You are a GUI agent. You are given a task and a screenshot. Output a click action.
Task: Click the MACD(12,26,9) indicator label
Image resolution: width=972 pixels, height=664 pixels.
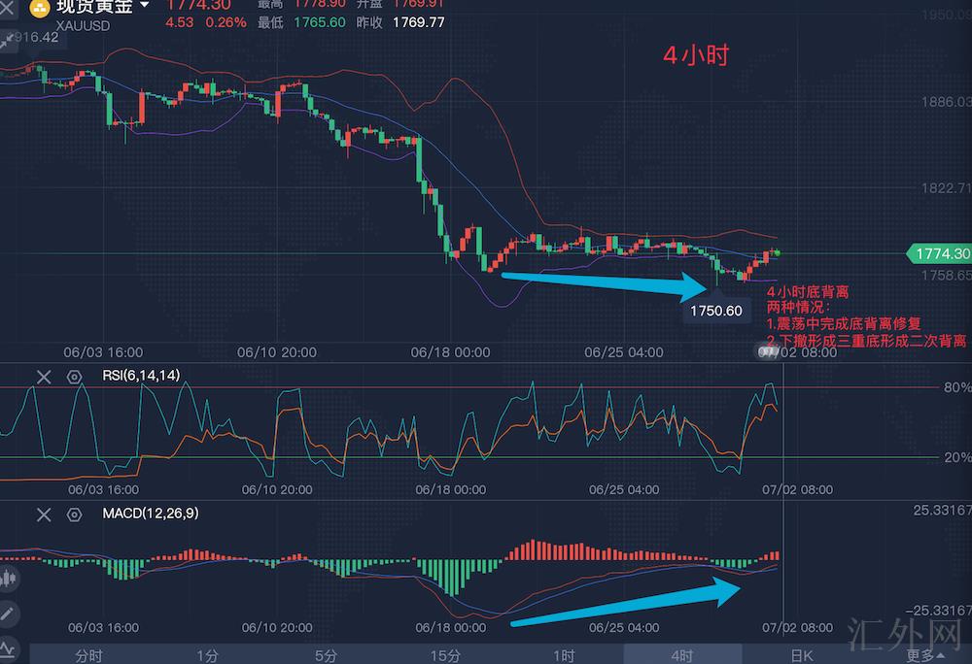(151, 513)
